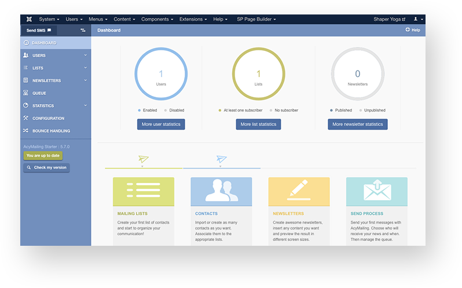This screenshot has width=462, height=288.
Task: Click the Send Process envelope image
Action: (x=377, y=191)
